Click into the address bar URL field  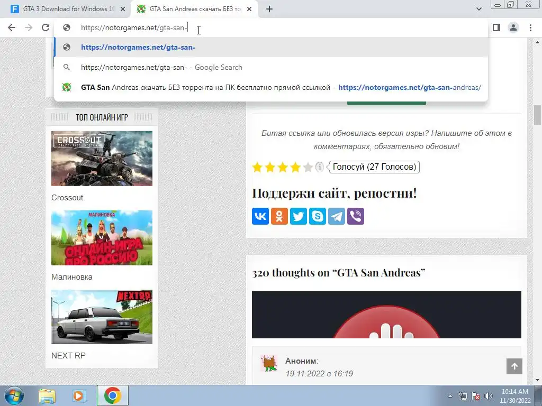(271, 27)
